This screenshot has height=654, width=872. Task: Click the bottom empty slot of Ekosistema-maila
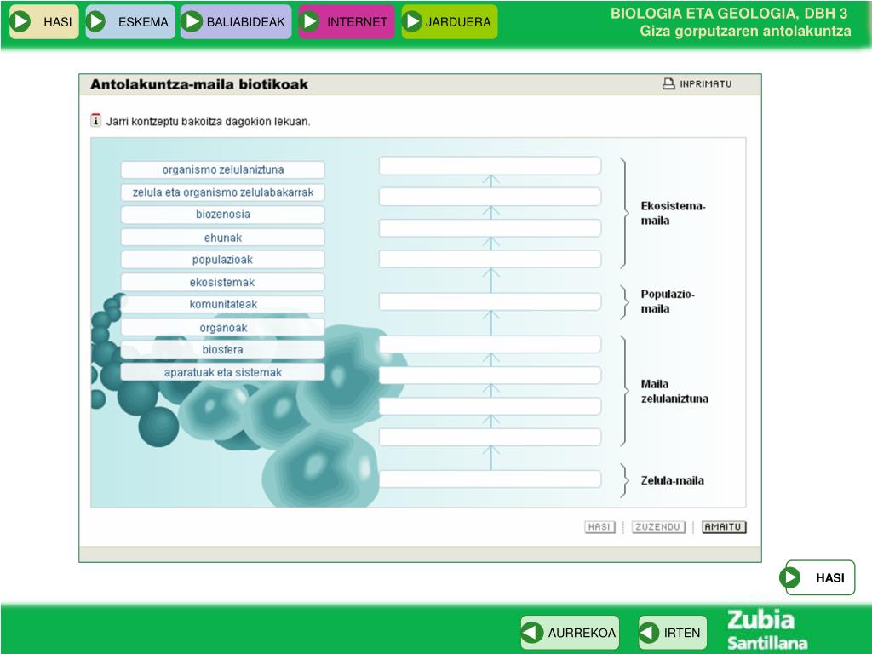coord(490,259)
